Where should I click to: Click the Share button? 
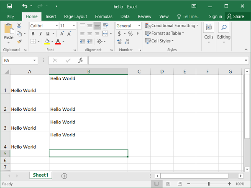tap(235, 16)
